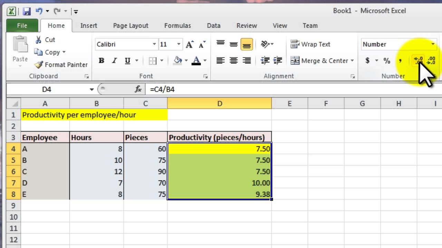The height and width of the screenshot is (248, 442).
Task: Open the File backstage menu
Action: click(22, 25)
